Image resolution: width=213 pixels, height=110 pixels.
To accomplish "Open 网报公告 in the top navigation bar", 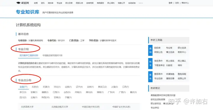I will (79, 3).
